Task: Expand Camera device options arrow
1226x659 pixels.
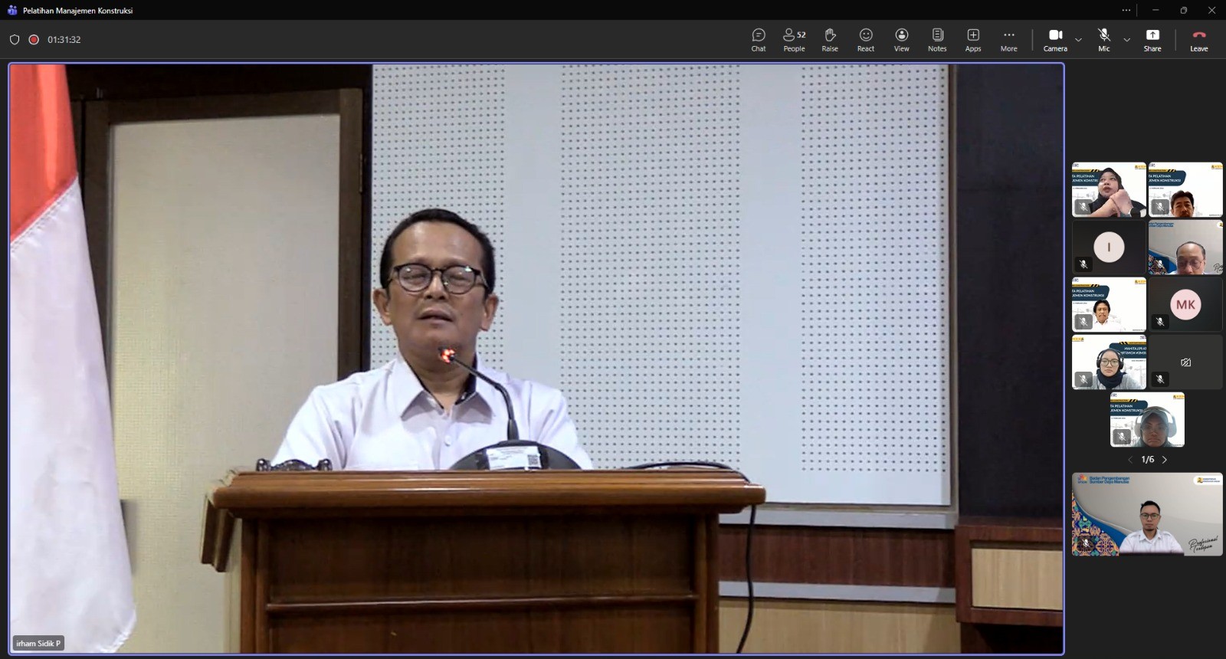Action: [1078, 40]
